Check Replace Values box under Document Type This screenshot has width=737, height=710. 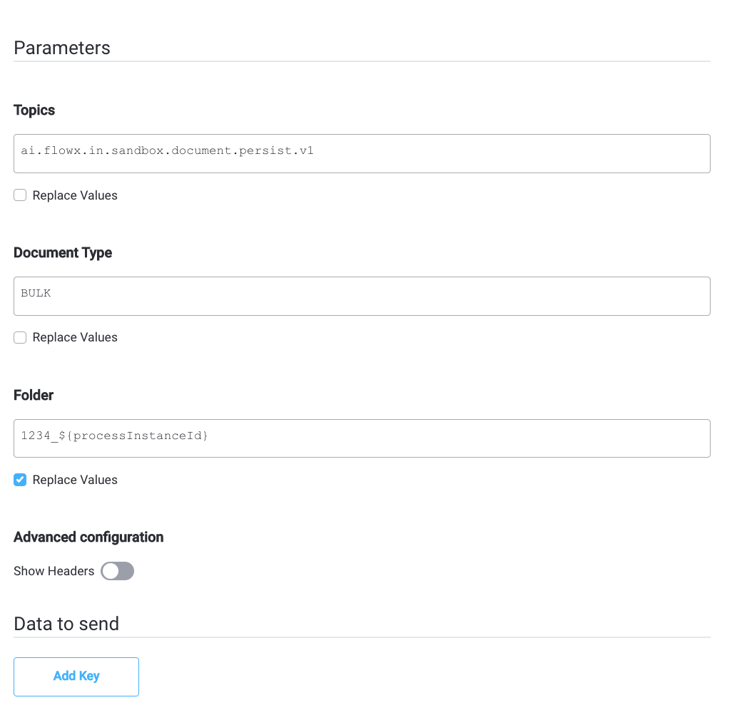pyautogui.click(x=20, y=338)
